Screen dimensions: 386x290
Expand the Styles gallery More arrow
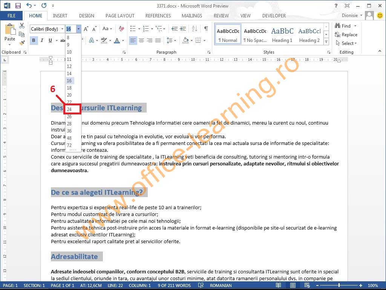coord(326,42)
